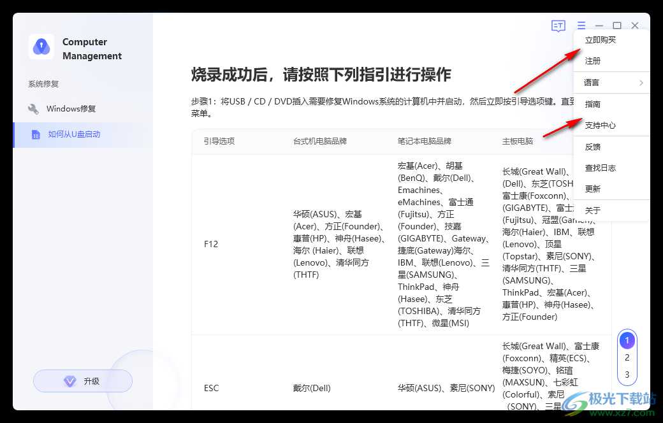This screenshot has height=423, width=663.
Task: Click the document icon beside 如何从U盘启动
Action: tap(36, 134)
